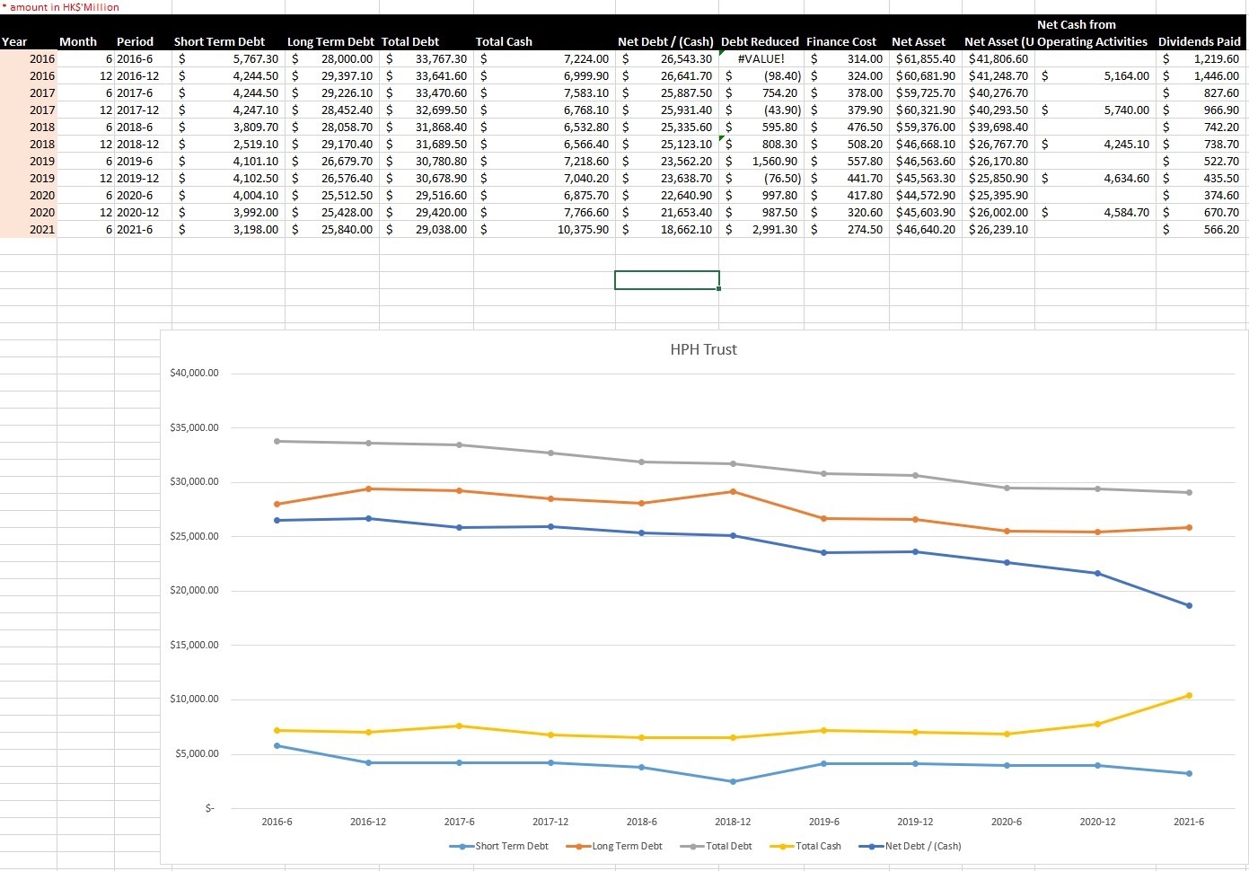Image resolution: width=1249 pixels, height=871 pixels.
Task: Click the 18,662.10 net debt cell
Action: tap(667, 229)
